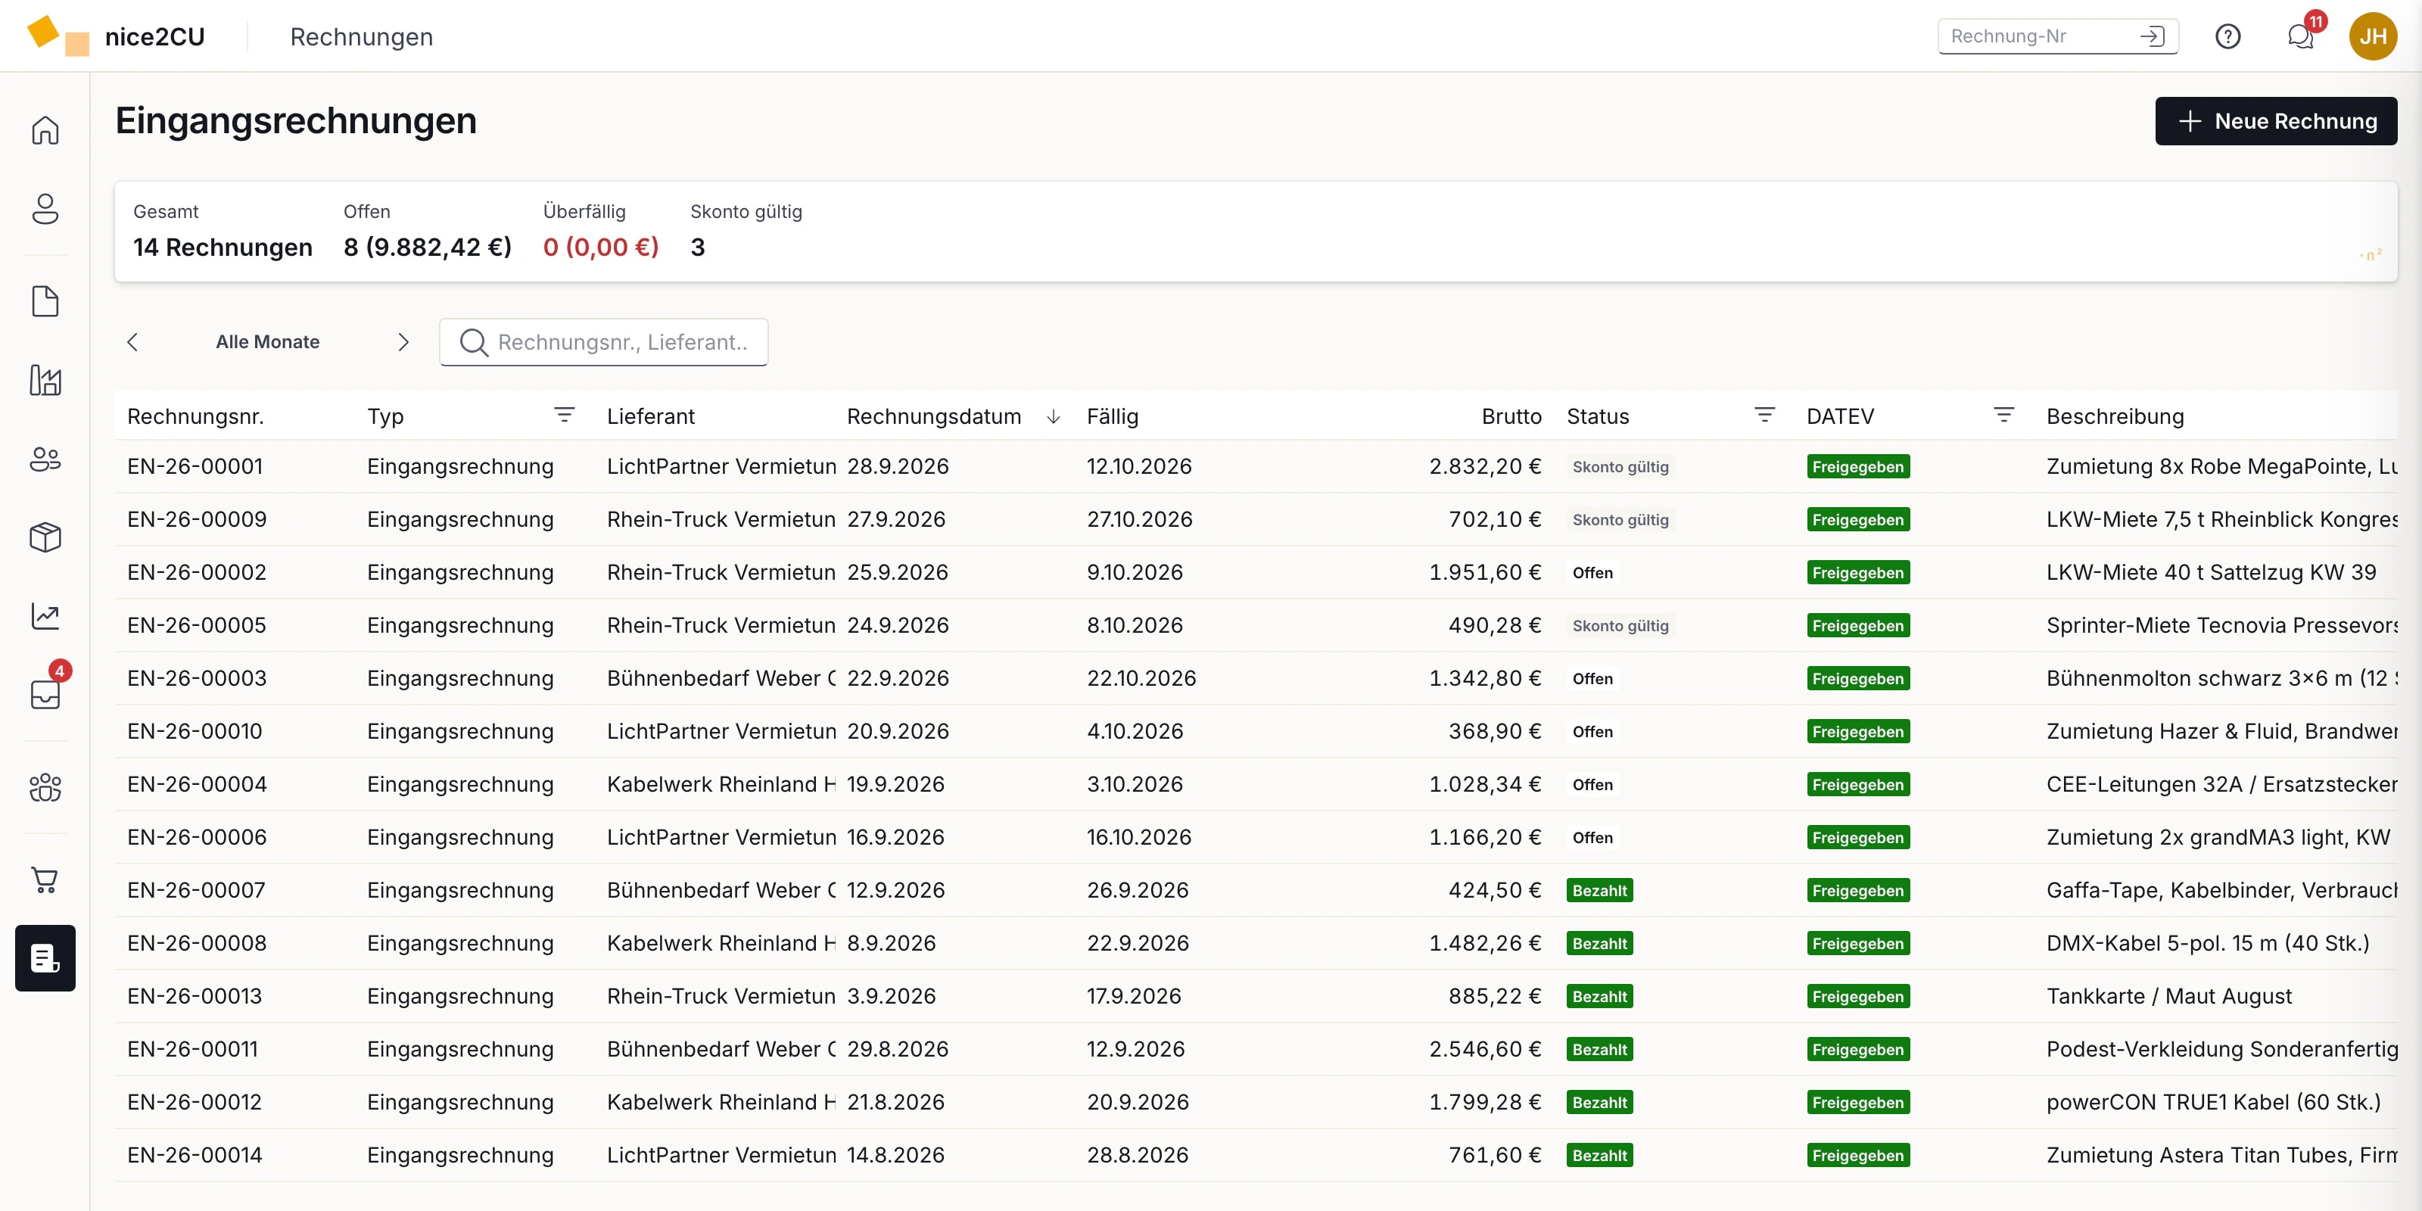Open filter on the DATEV column
The image size is (2422, 1211).
pyautogui.click(x=2003, y=416)
